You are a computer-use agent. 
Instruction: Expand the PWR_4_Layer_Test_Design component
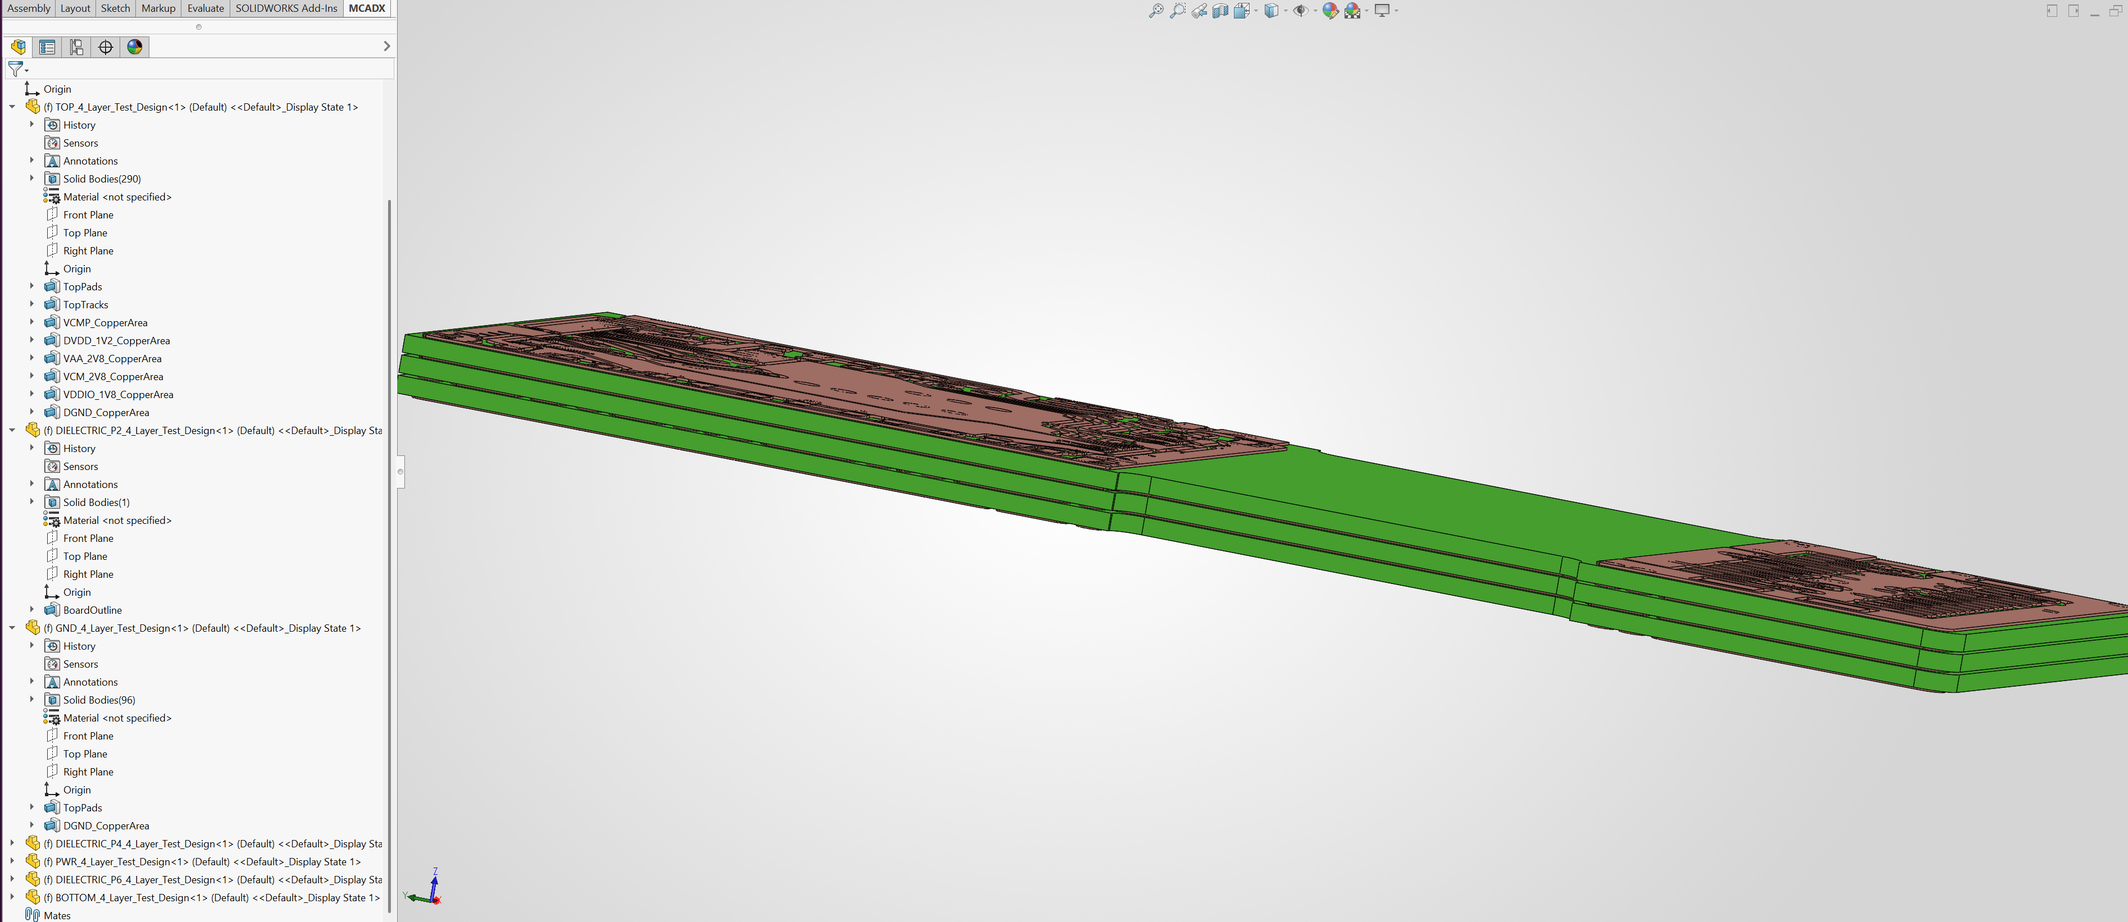(12, 861)
